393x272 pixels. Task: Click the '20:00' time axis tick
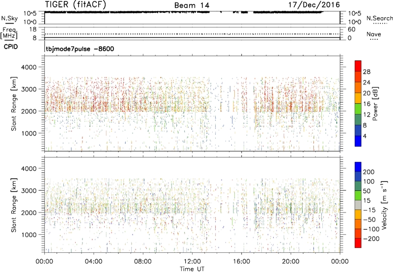290,262
